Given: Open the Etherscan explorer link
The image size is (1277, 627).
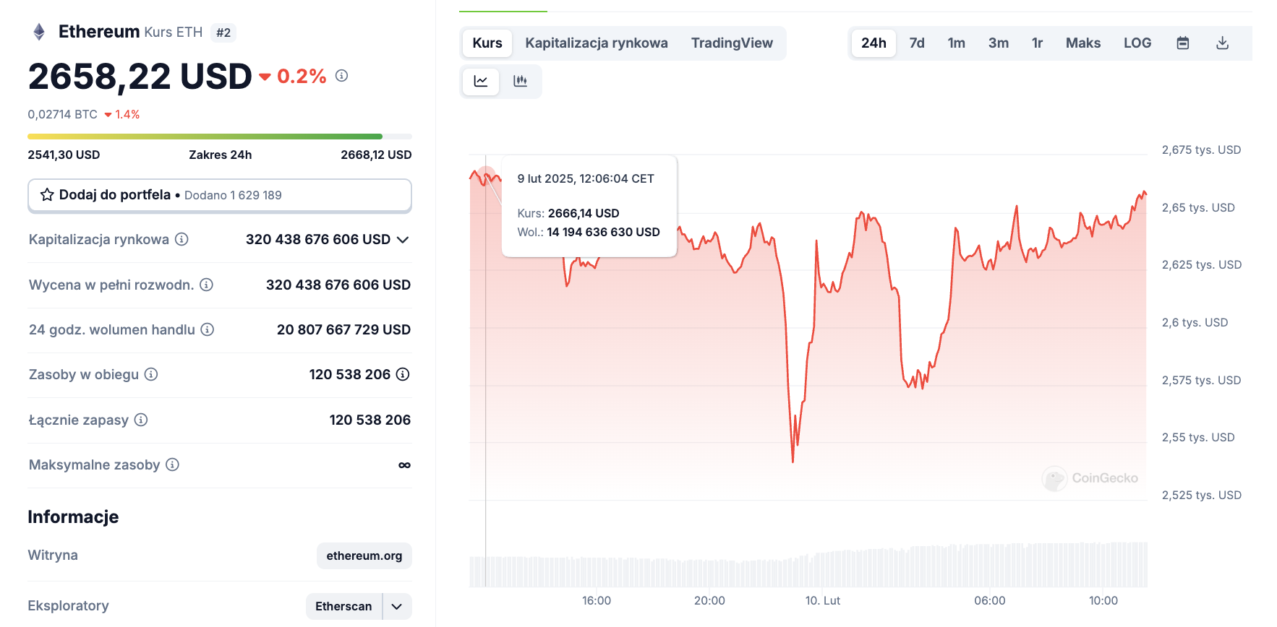Looking at the screenshot, I should [344, 607].
